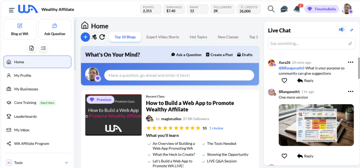Click the @BRanganath5 mention link

pos(291,68)
